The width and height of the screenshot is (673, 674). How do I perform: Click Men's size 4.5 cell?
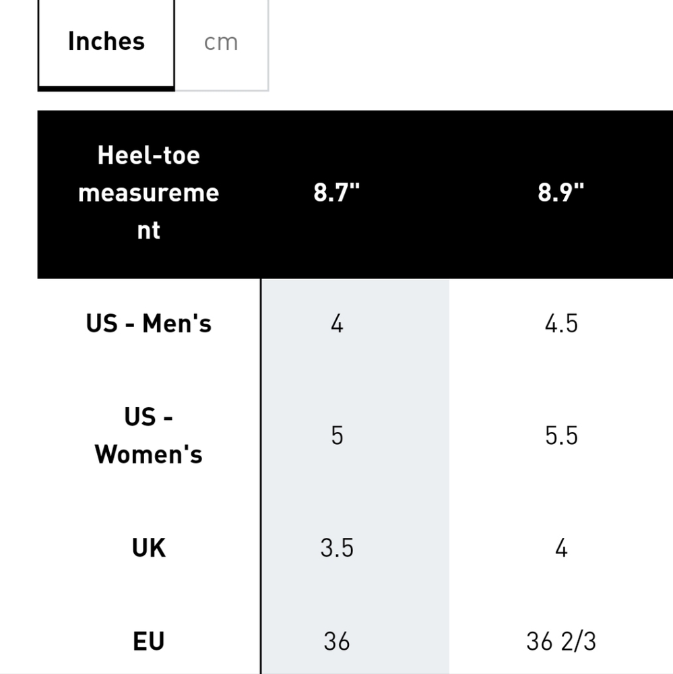click(560, 324)
